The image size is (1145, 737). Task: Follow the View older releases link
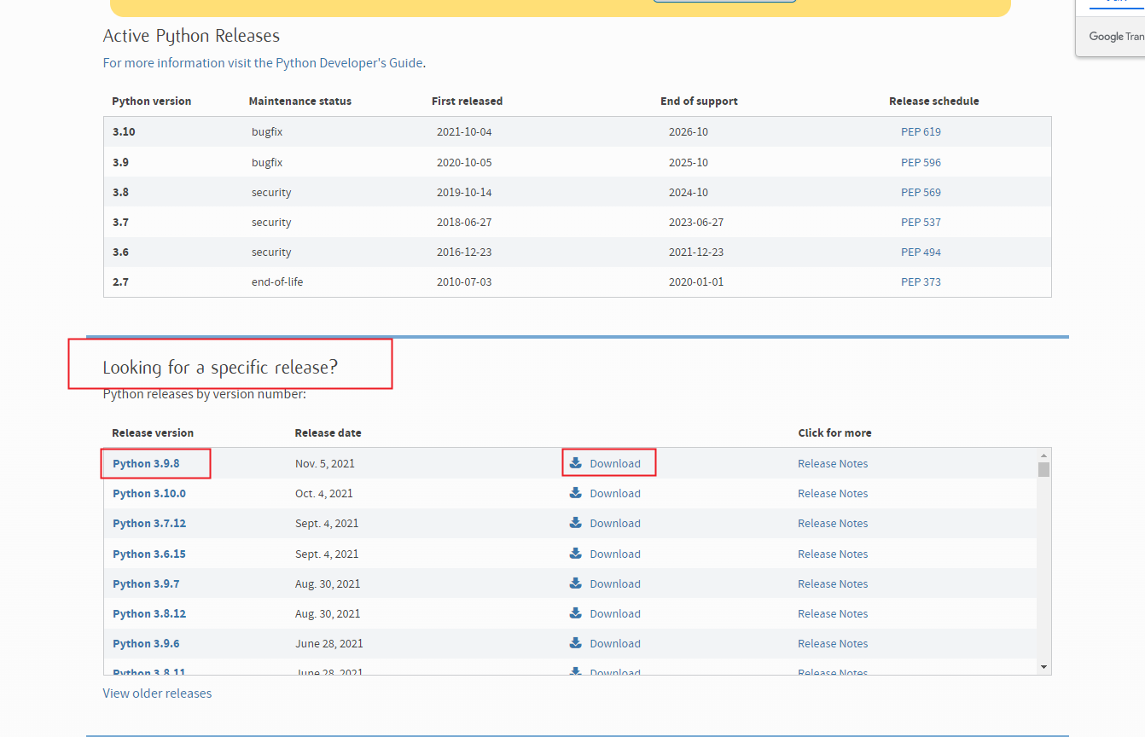[157, 693]
